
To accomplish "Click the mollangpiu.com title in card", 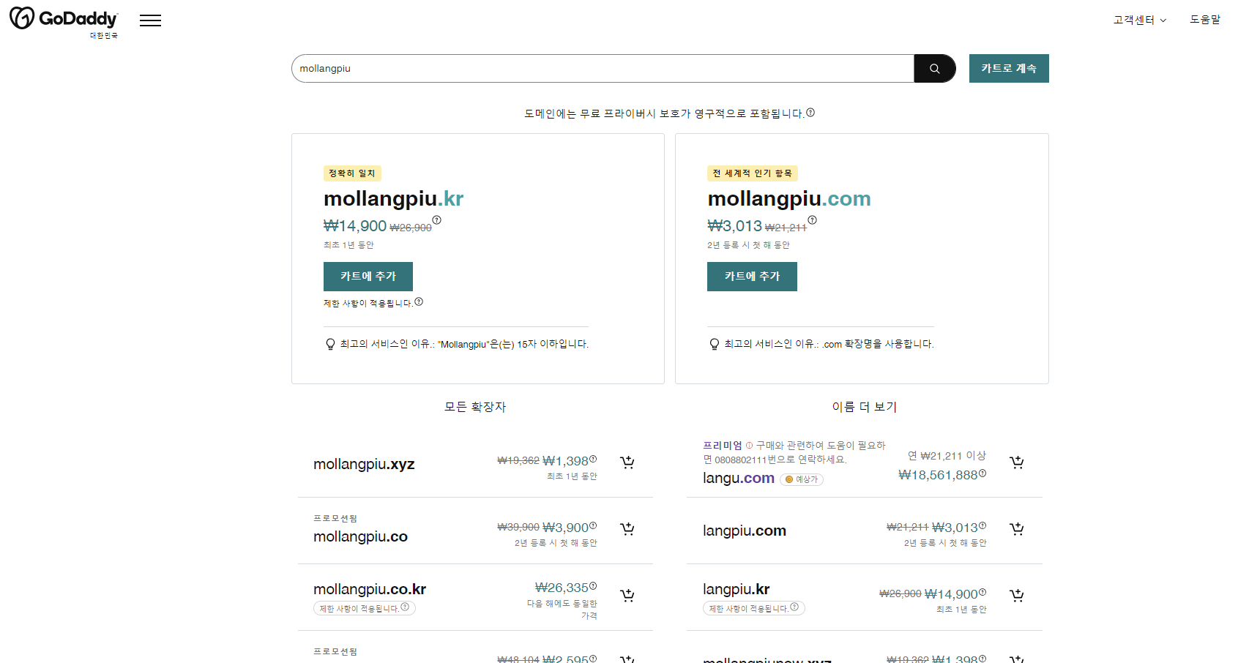I will click(789, 199).
